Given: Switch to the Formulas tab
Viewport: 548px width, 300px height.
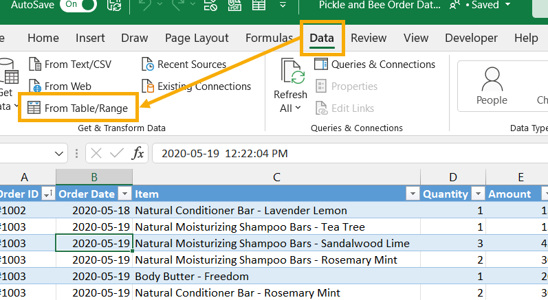Looking at the screenshot, I should click(269, 38).
